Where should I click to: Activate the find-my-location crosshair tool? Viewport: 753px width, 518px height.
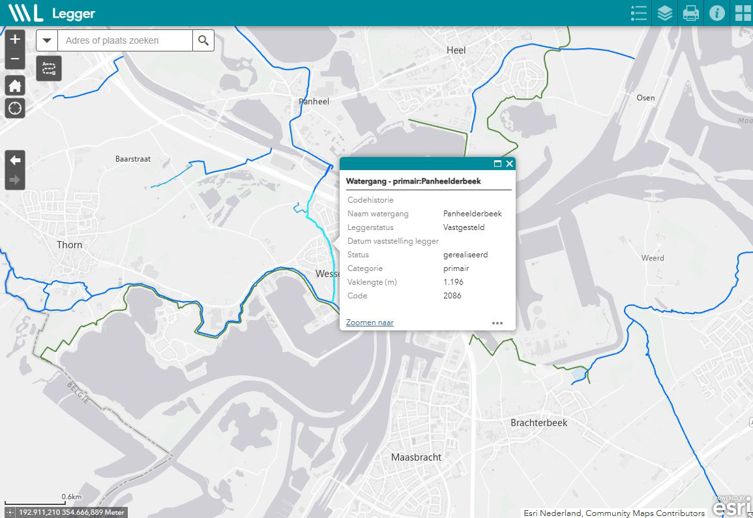14,108
